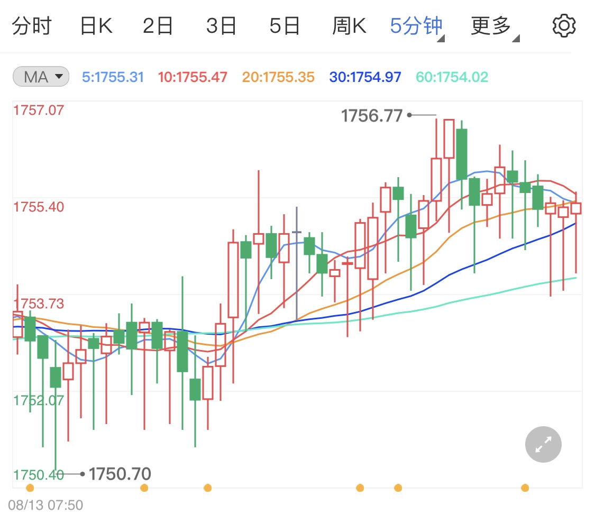This screenshot has height=515, width=595.
Task: Switch to the 分时 chart tab
Action: (x=33, y=24)
